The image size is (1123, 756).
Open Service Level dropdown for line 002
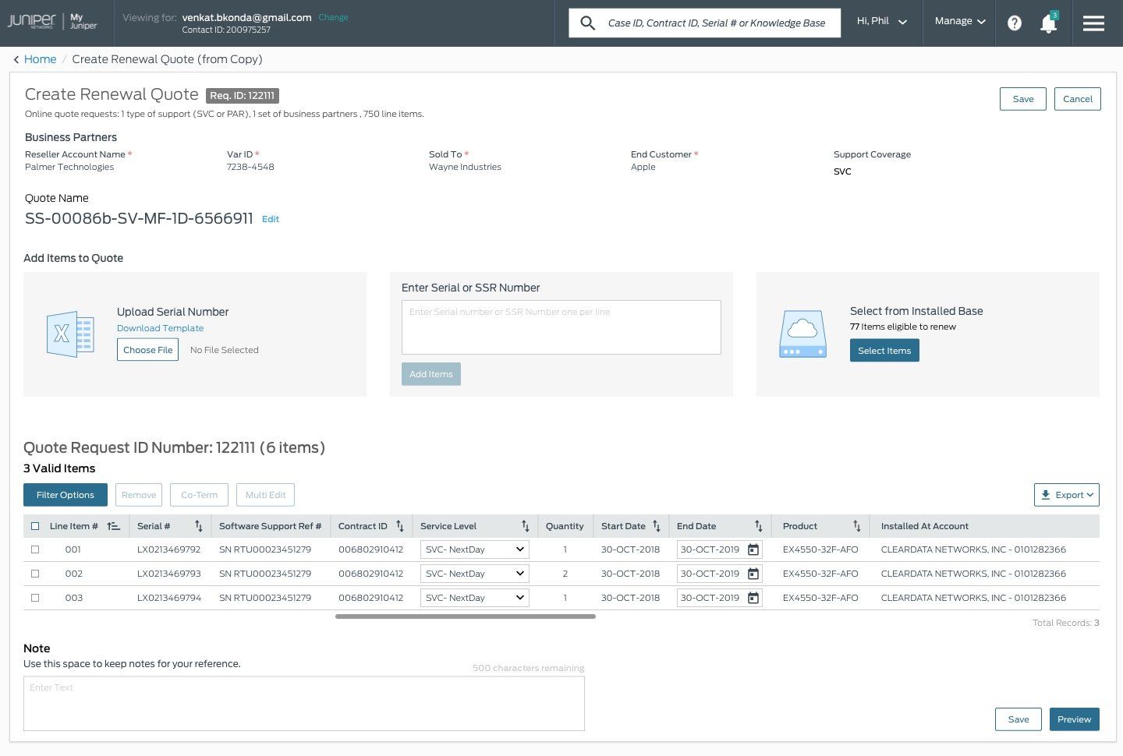click(475, 574)
